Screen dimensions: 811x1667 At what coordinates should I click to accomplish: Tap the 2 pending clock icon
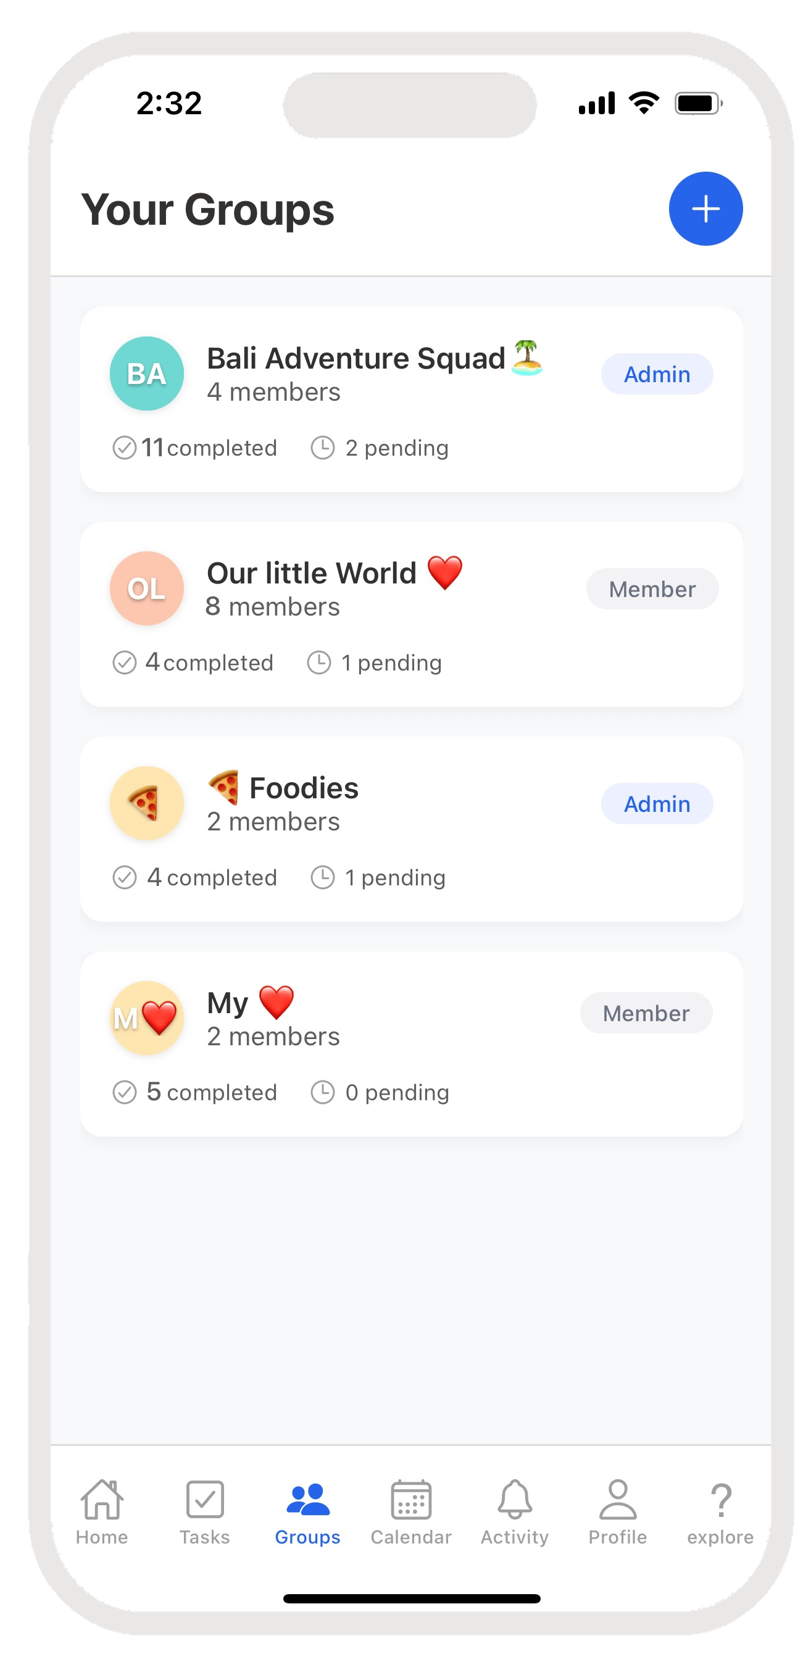[x=323, y=448]
